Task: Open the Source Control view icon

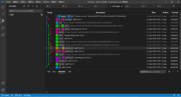Action: (x=3, y=21)
